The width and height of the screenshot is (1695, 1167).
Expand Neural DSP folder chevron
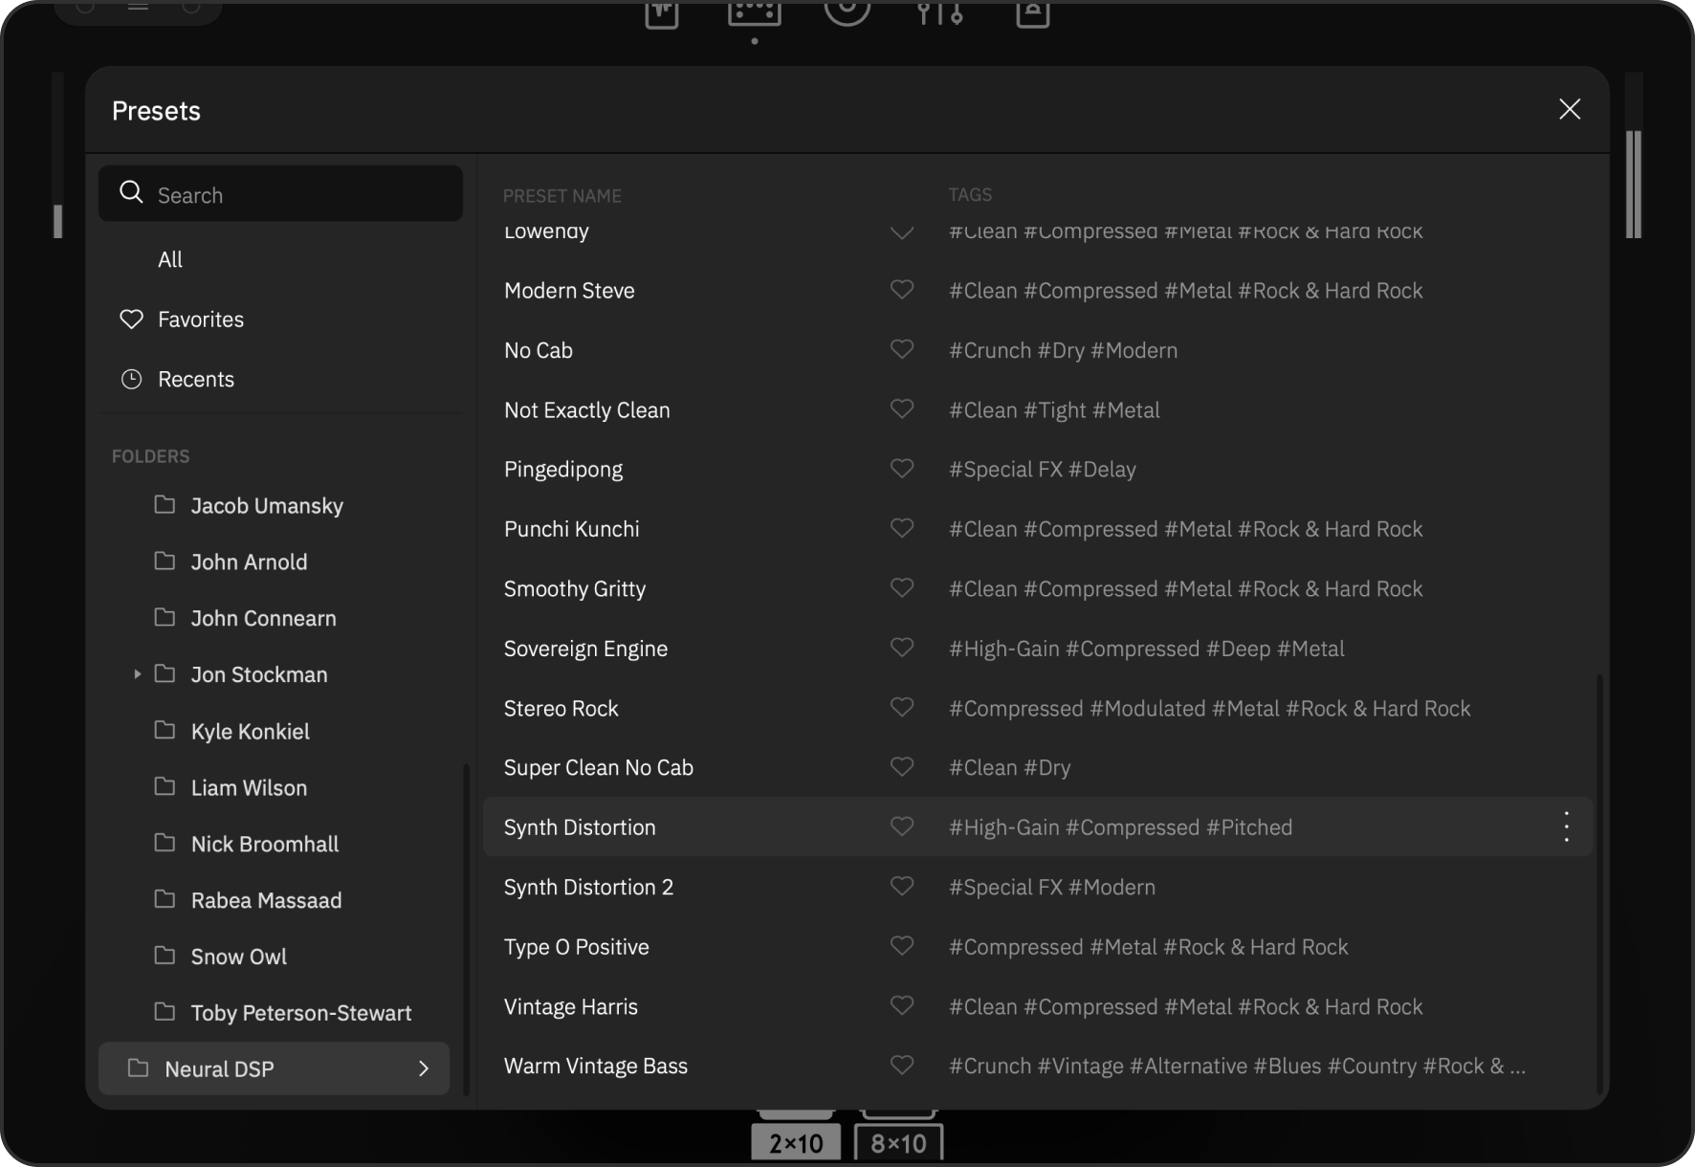point(424,1068)
